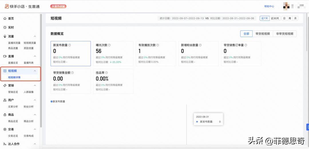Click help icon next to 新增粉丝数量
309x149 pixels.
pyautogui.click(x=200, y=45)
